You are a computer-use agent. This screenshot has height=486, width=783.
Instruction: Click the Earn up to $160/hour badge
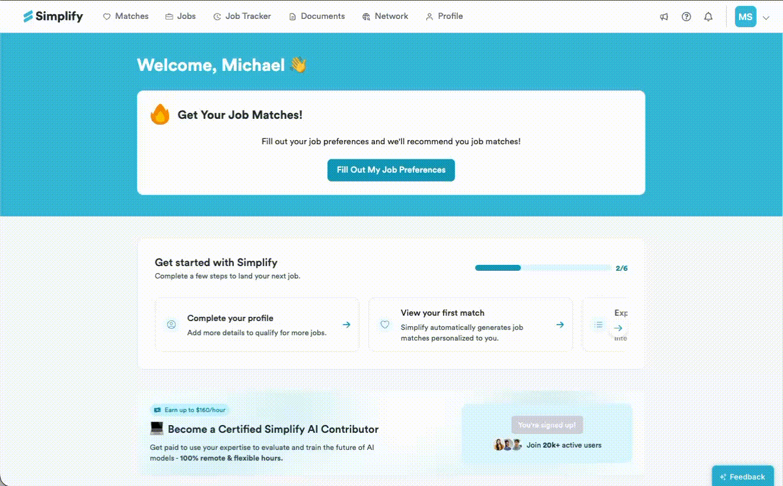[x=190, y=410]
